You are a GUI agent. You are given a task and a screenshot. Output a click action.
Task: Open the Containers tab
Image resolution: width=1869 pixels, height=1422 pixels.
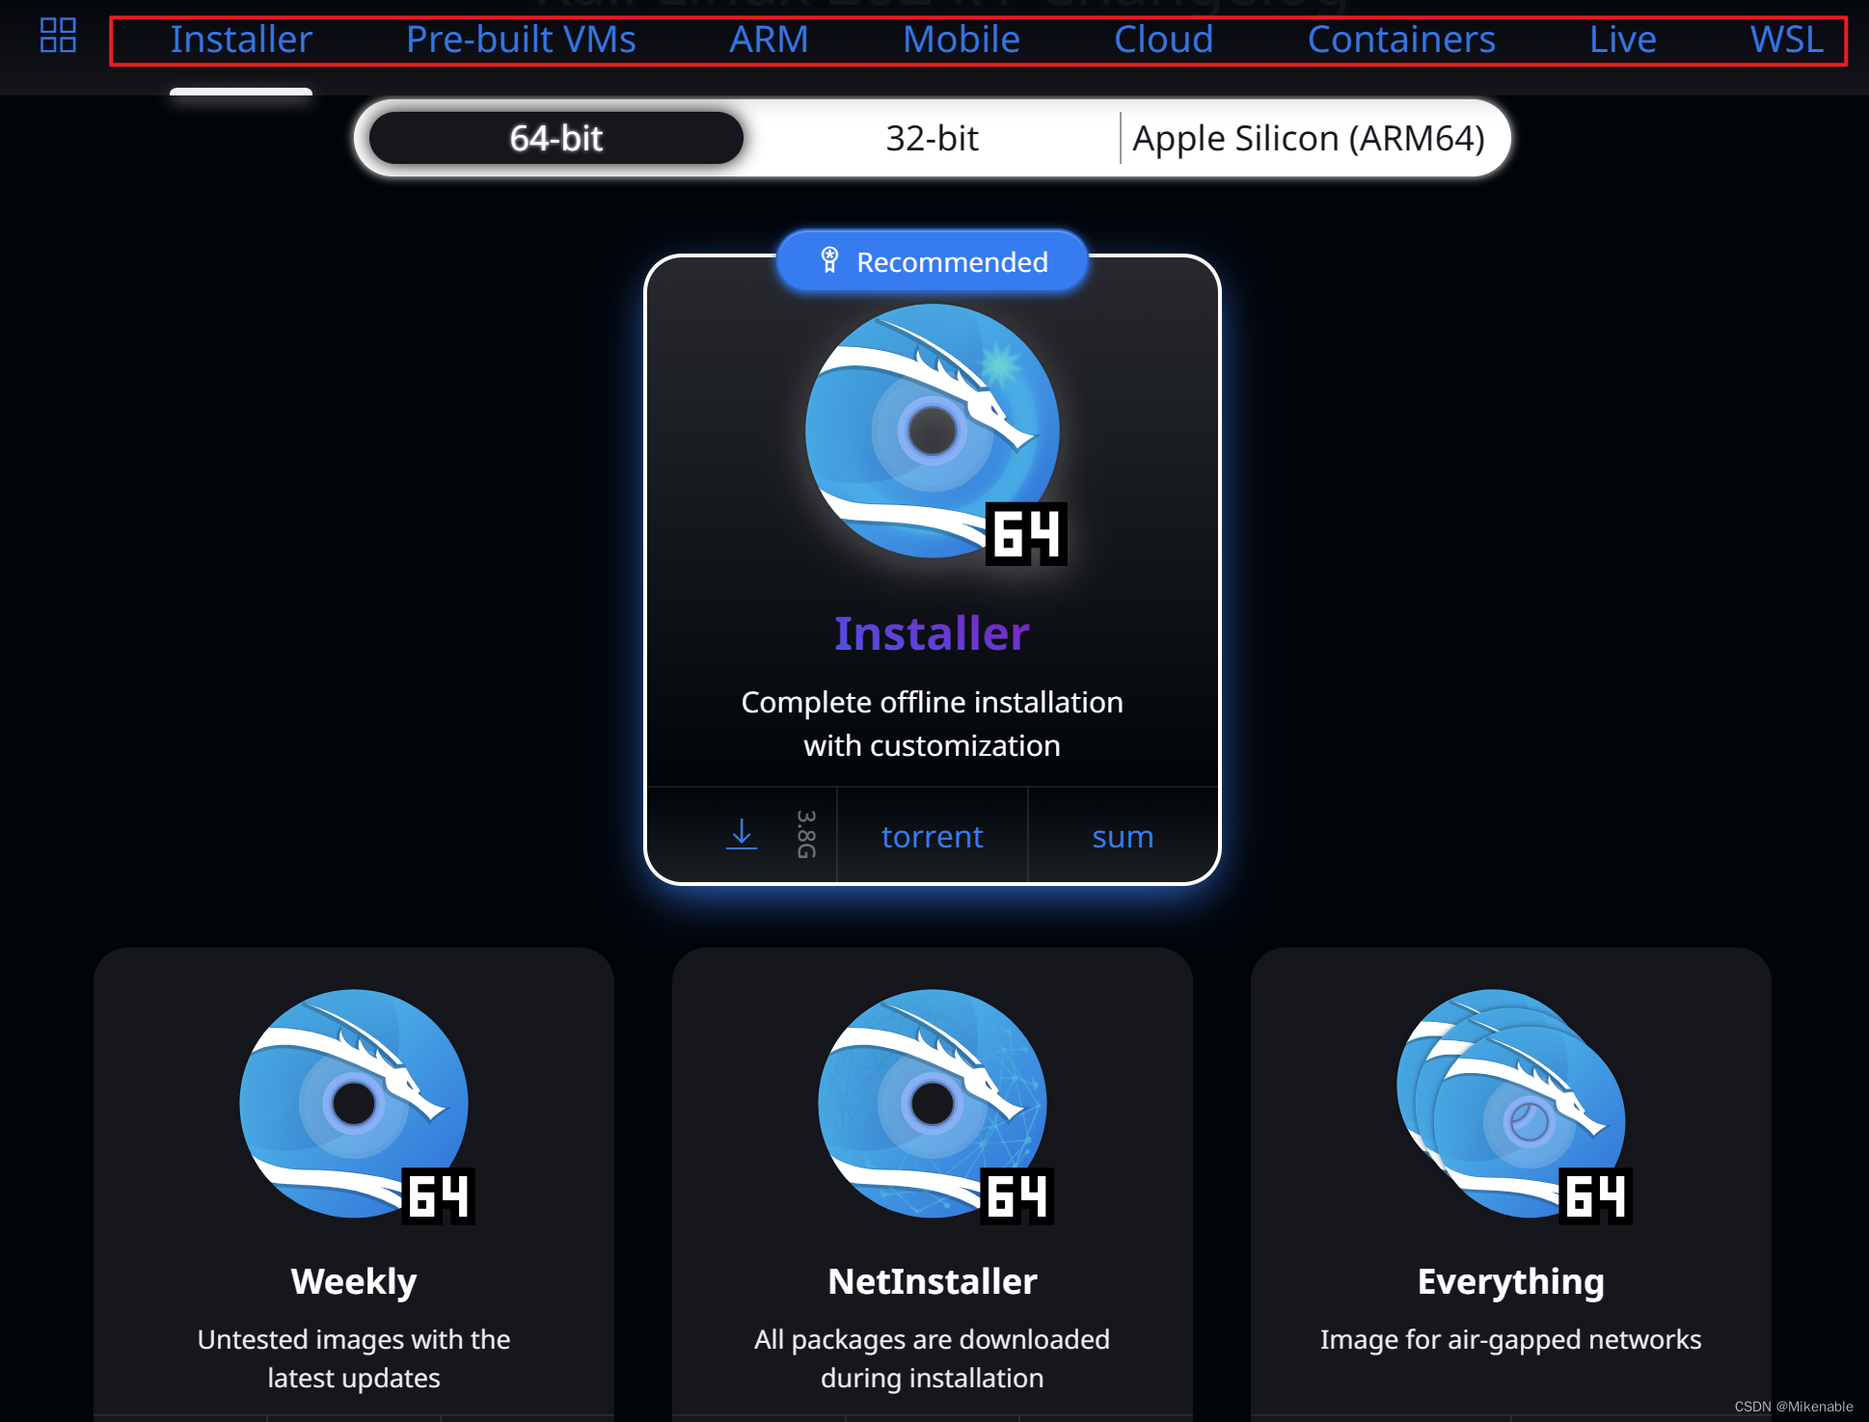tap(1401, 40)
